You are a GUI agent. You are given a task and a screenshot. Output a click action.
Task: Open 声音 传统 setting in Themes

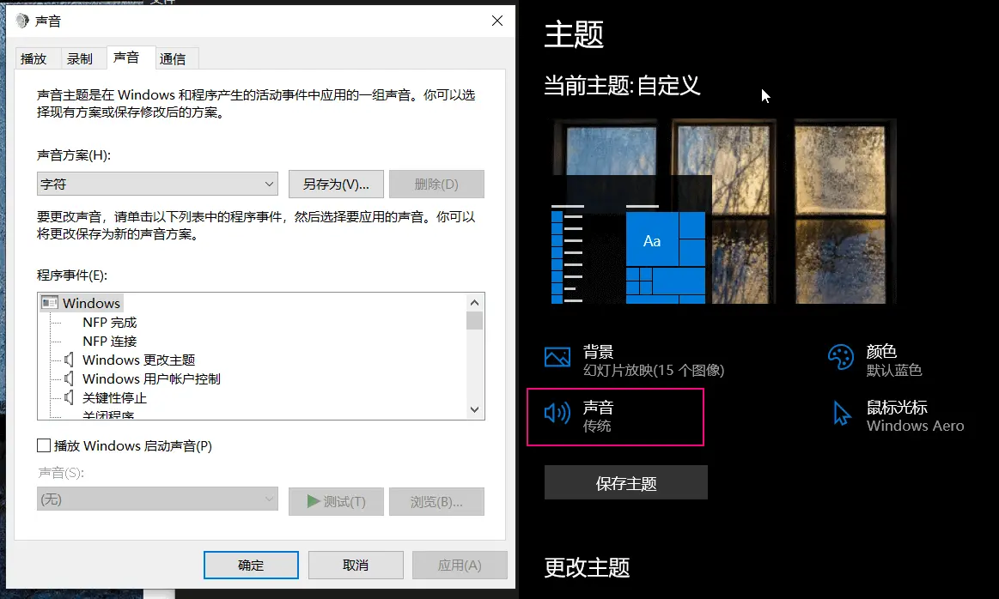(x=615, y=417)
